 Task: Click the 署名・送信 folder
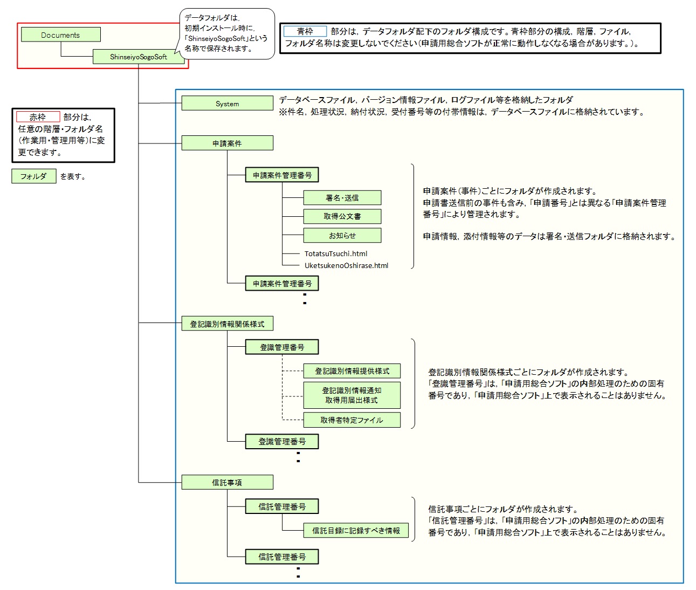[342, 198]
